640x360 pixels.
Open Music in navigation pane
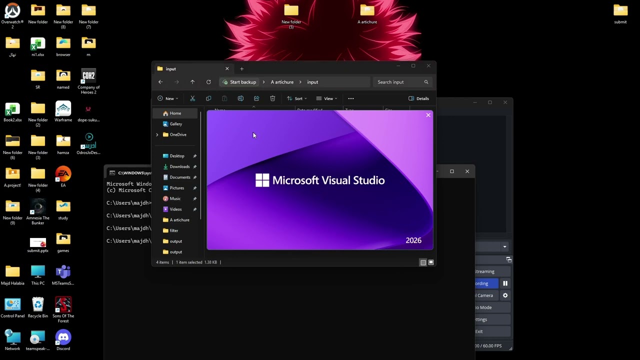point(175,198)
